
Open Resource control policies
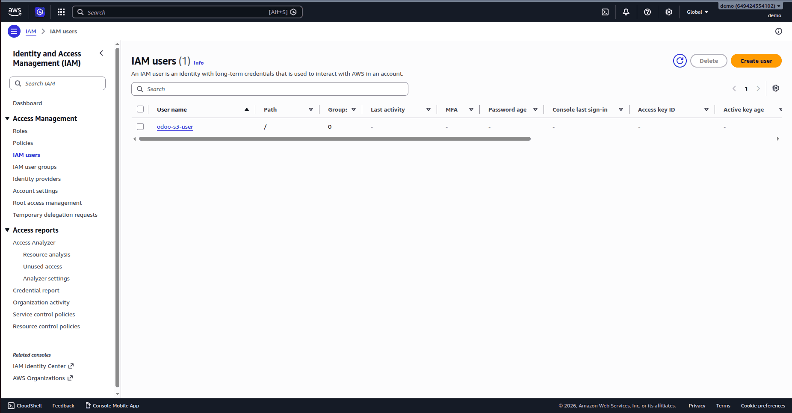(x=46, y=326)
